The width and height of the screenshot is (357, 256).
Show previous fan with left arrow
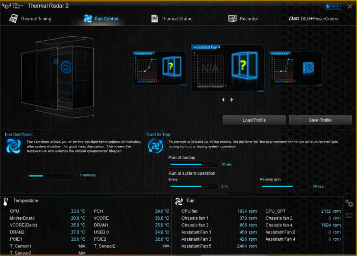click(223, 99)
